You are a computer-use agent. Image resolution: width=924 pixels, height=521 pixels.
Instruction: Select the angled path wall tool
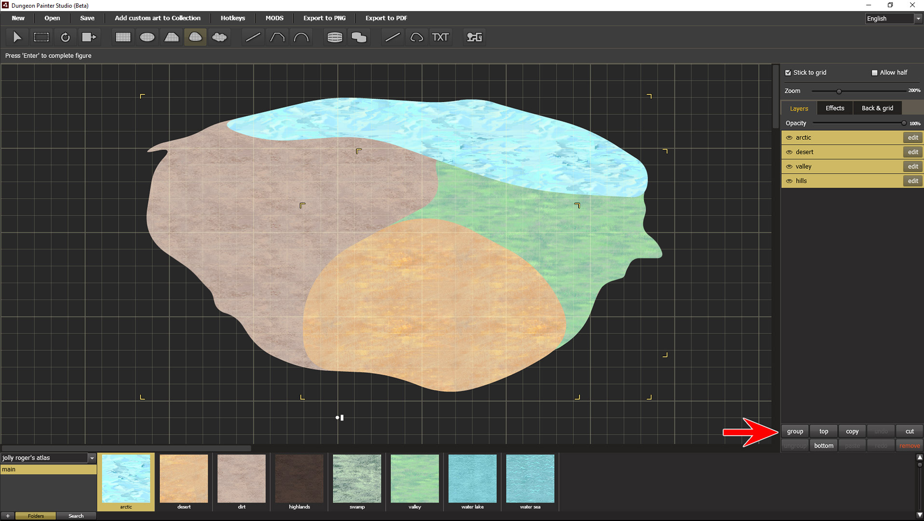[x=277, y=37]
